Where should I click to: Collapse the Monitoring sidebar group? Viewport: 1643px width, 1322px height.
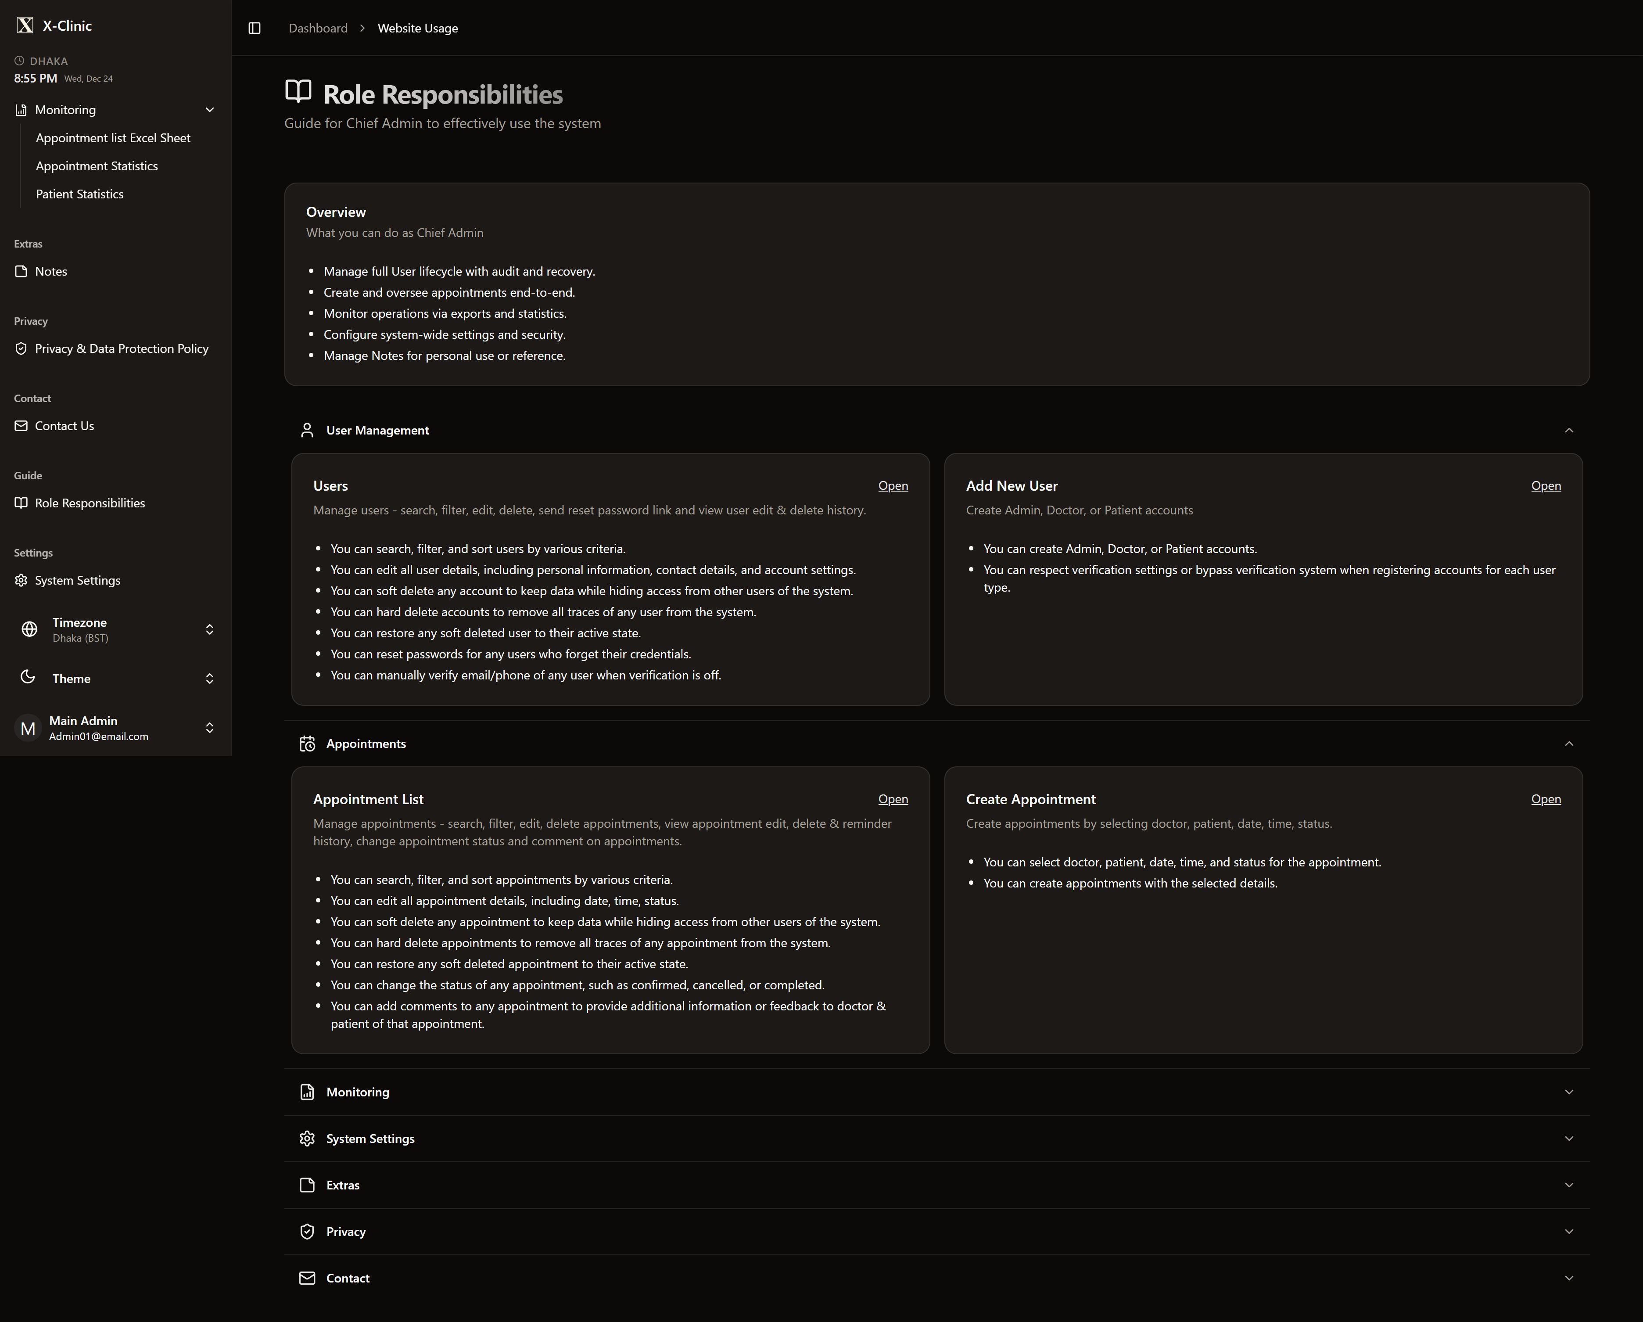pyautogui.click(x=210, y=110)
